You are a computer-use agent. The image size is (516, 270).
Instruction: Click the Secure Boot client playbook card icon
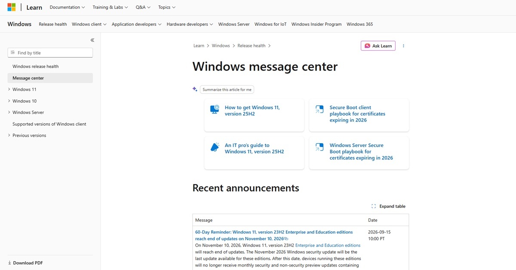[x=319, y=109]
